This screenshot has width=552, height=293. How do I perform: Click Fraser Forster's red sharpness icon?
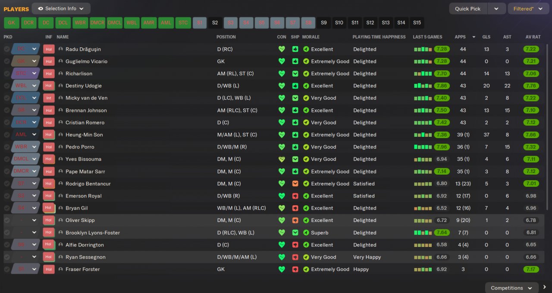pyautogui.click(x=295, y=269)
